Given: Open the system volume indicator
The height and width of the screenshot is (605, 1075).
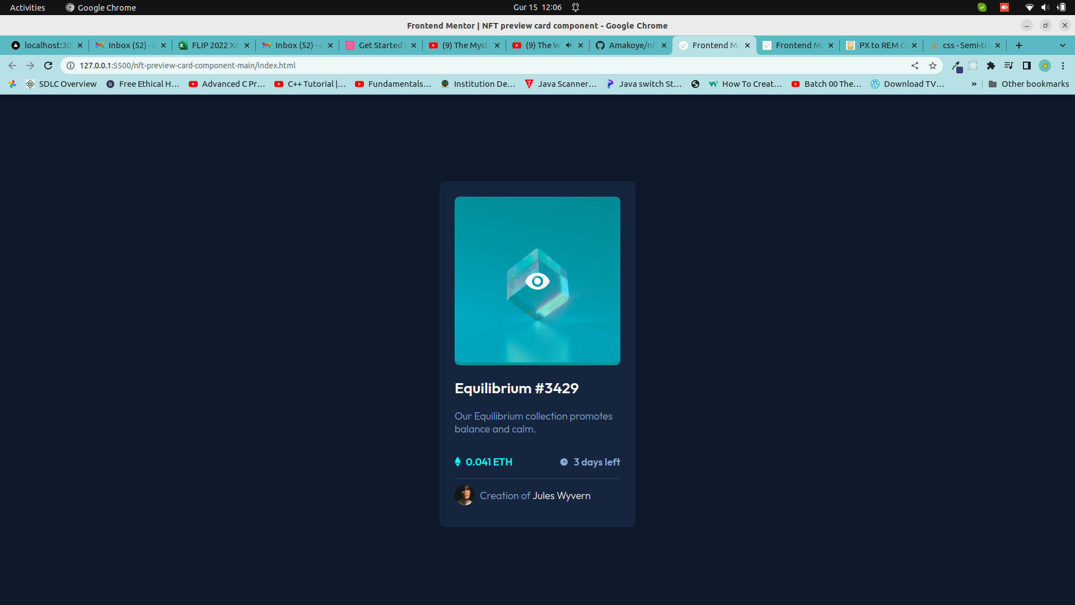Looking at the screenshot, I should pyautogui.click(x=1045, y=7).
